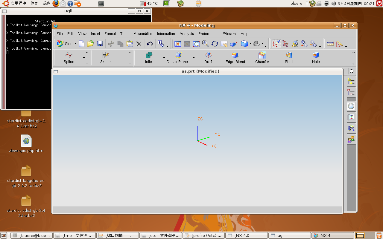The image size is (383, 239).
Task: Open the Analysis menu
Action: (187, 34)
